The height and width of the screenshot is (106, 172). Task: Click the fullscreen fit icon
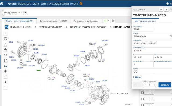point(5,76)
